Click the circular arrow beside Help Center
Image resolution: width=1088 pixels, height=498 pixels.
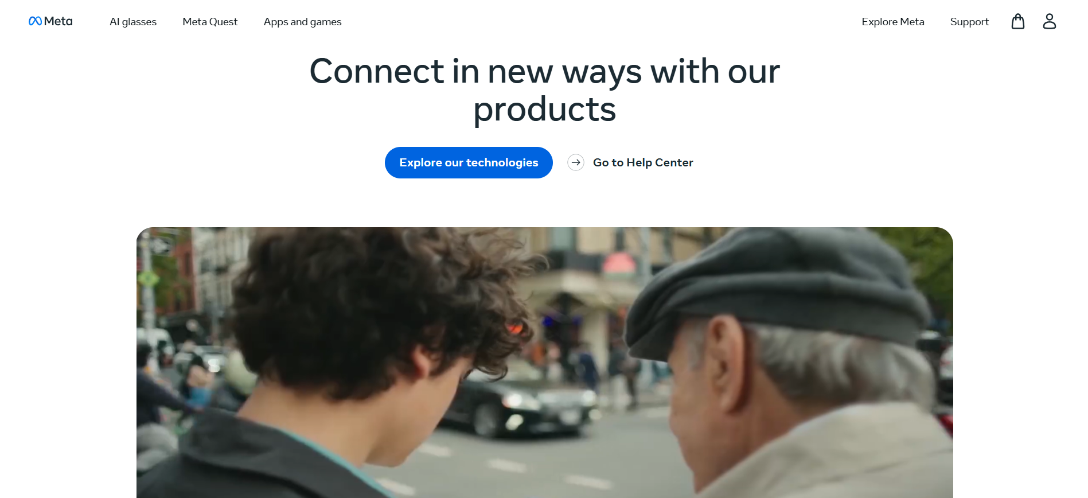tap(576, 162)
